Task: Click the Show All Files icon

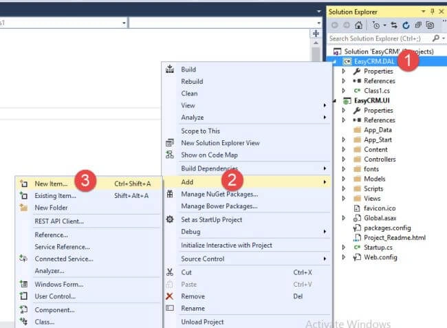Action: point(430,25)
